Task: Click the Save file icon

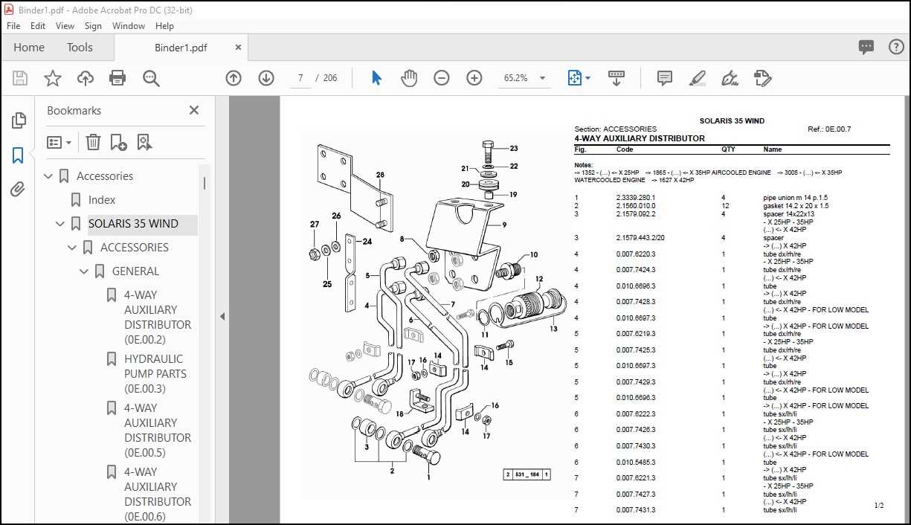Action: [x=20, y=78]
